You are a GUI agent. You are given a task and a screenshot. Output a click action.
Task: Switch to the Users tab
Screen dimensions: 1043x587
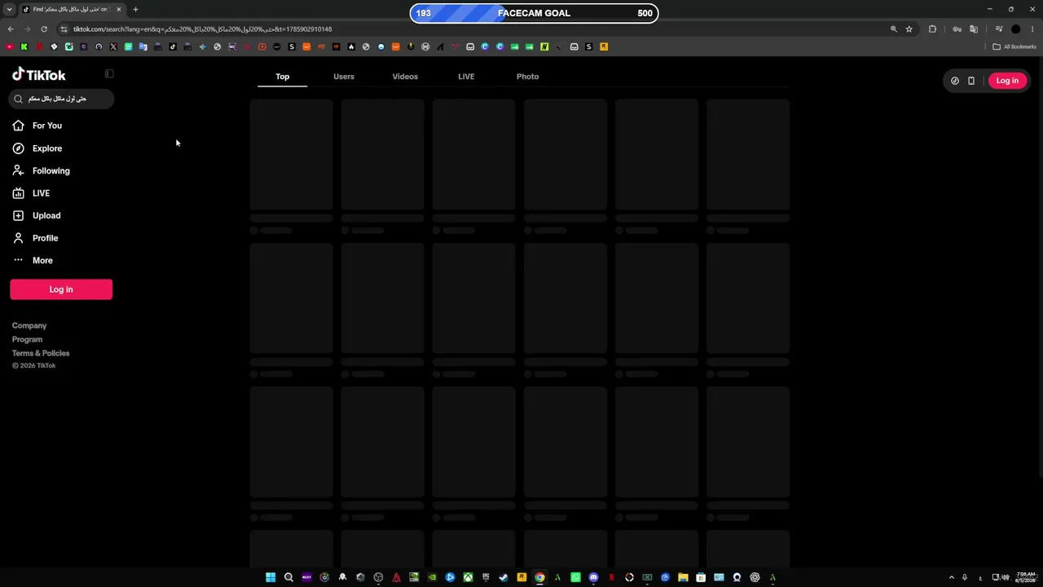(x=344, y=77)
